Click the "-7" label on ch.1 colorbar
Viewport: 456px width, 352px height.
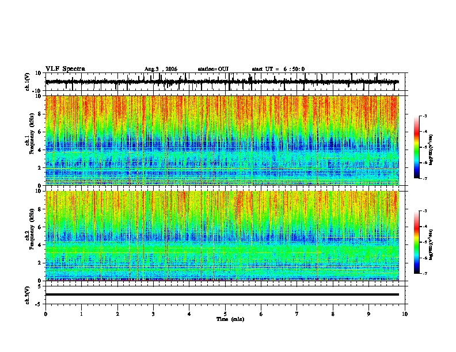[424, 178]
